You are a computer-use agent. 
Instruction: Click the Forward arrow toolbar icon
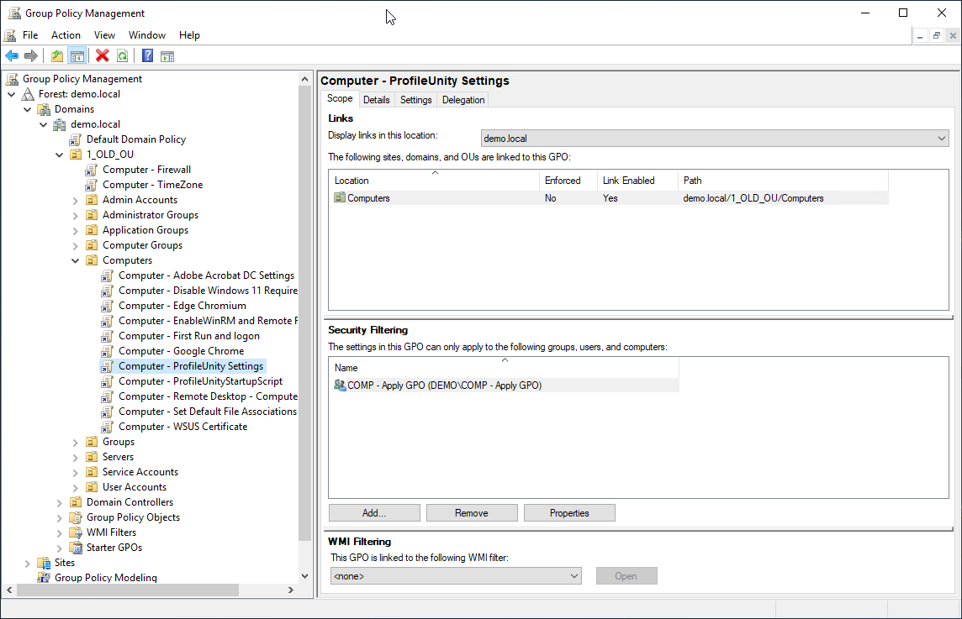[x=30, y=56]
